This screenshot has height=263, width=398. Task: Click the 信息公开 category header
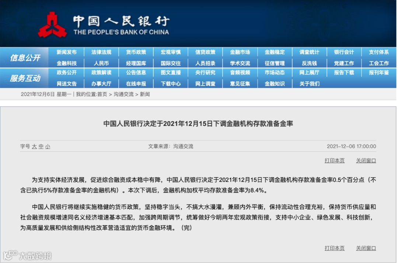pos(25,58)
